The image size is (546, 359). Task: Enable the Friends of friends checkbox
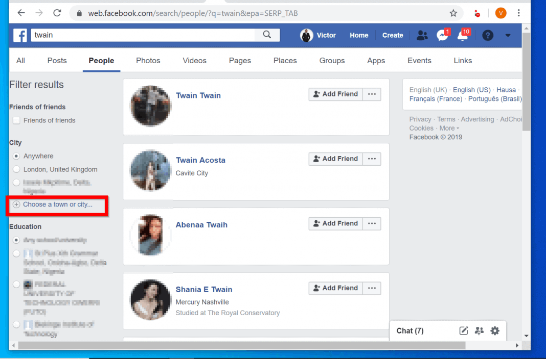pyautogui.click(x=16, y=120)
